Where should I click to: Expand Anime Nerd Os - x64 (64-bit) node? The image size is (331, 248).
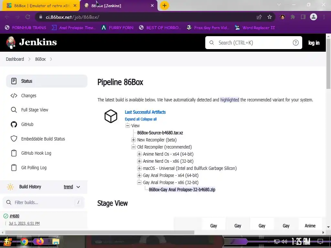pyautogui.click(x=139, y=154)
